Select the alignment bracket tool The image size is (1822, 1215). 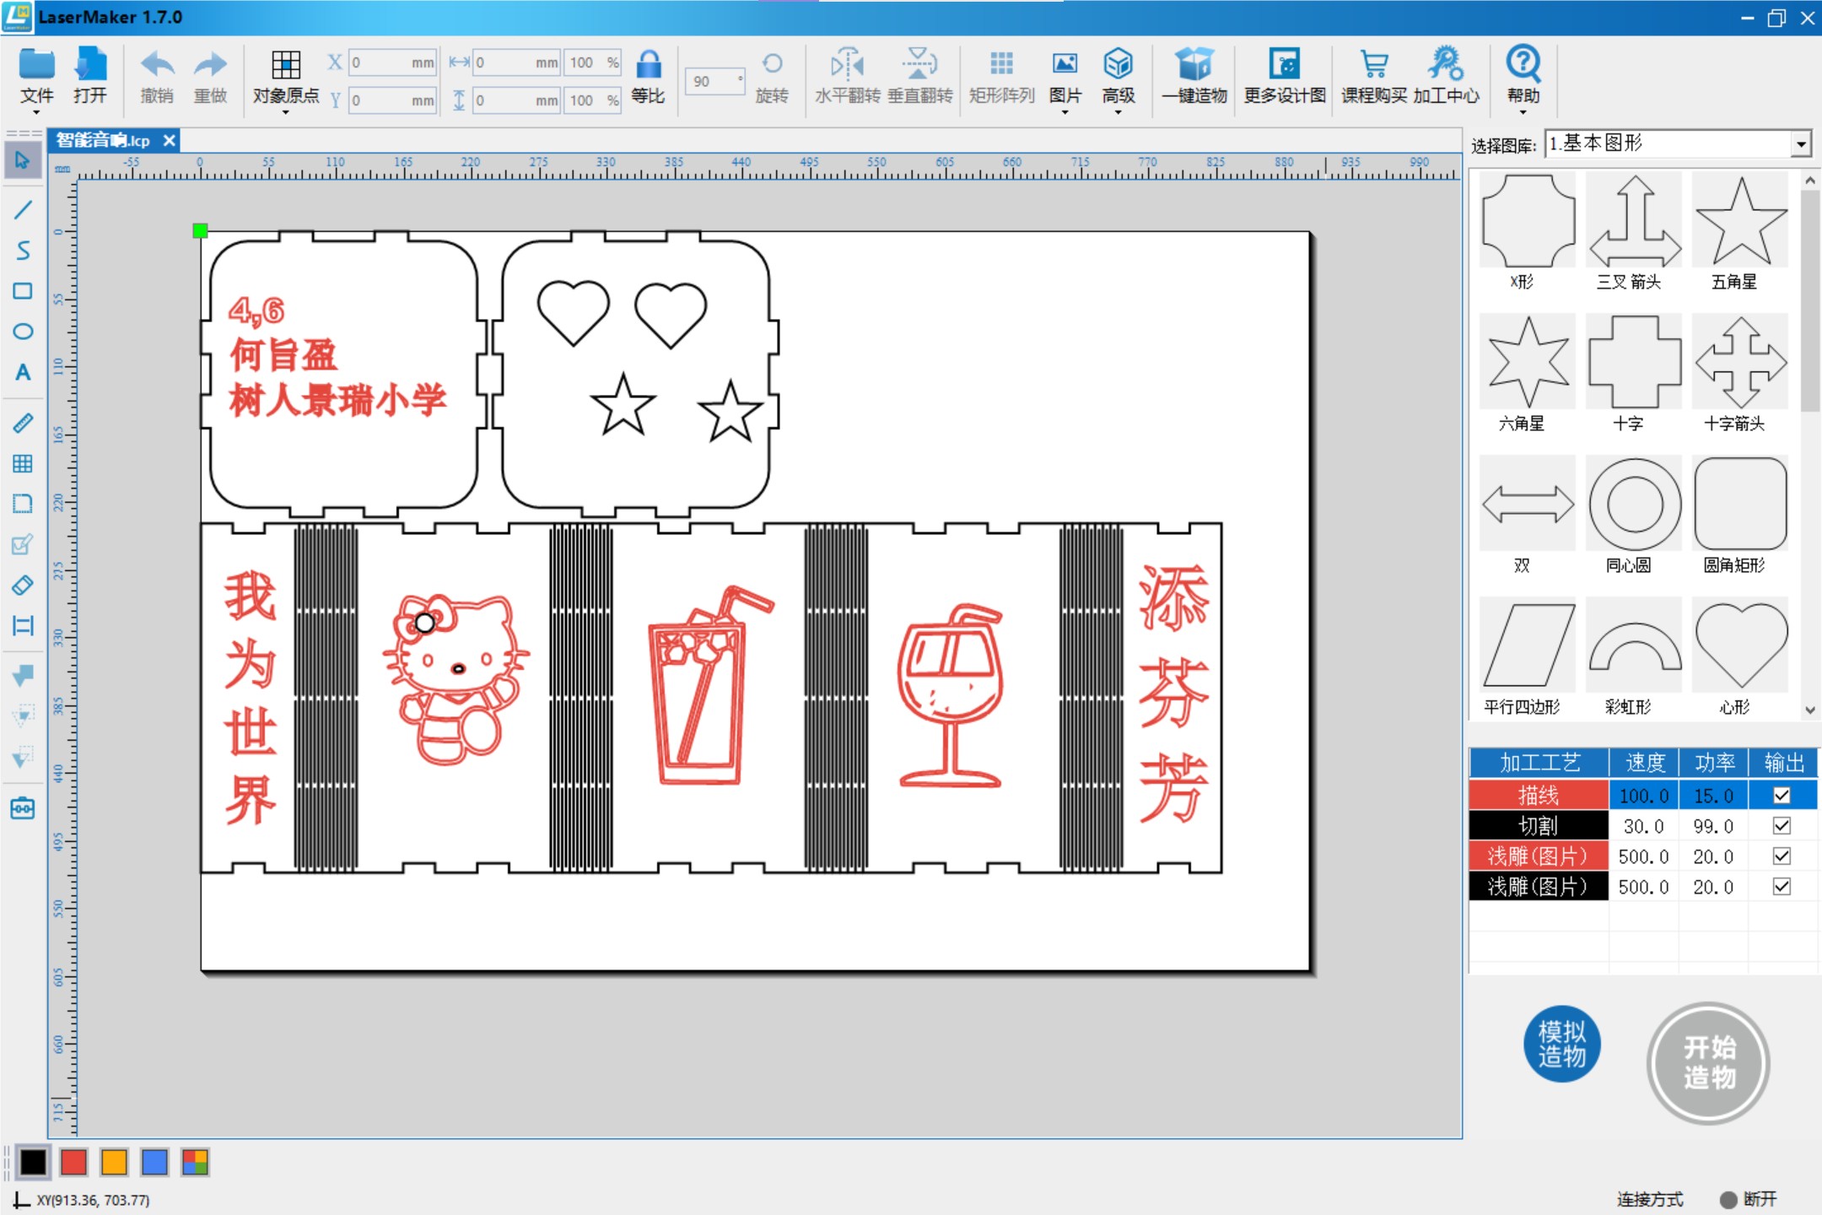point(23,625)
